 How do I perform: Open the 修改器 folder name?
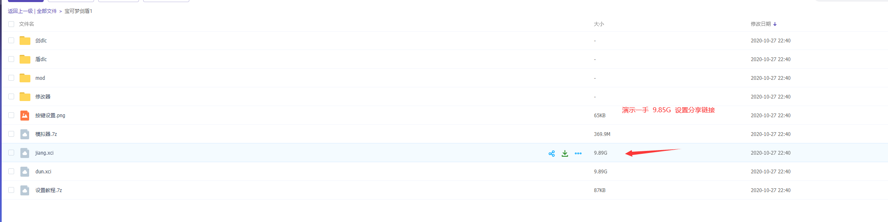43,97
